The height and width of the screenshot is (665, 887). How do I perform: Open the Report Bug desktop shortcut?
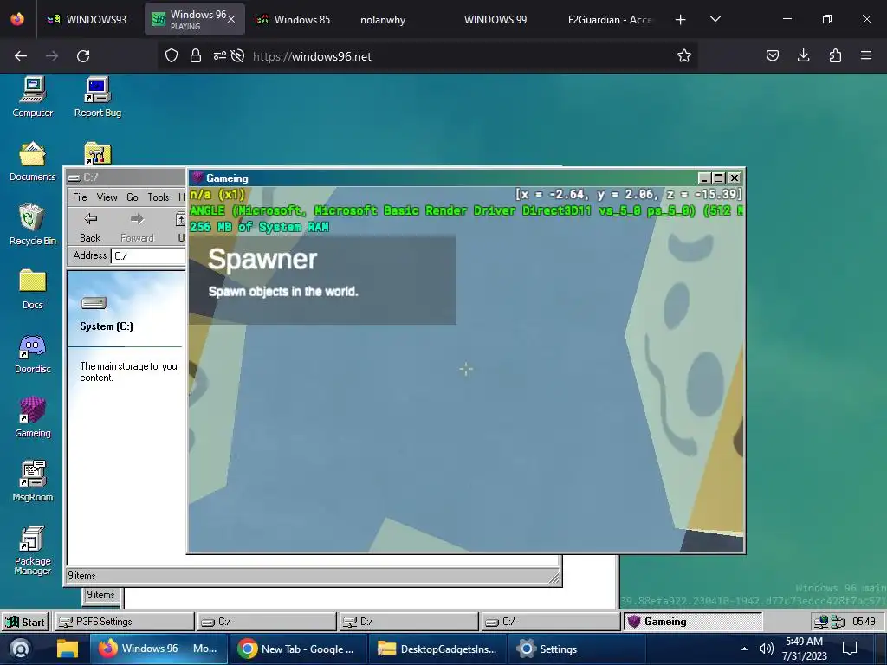(98, 97)
